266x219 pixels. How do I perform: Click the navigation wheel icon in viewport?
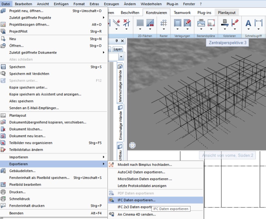point(132,145)
